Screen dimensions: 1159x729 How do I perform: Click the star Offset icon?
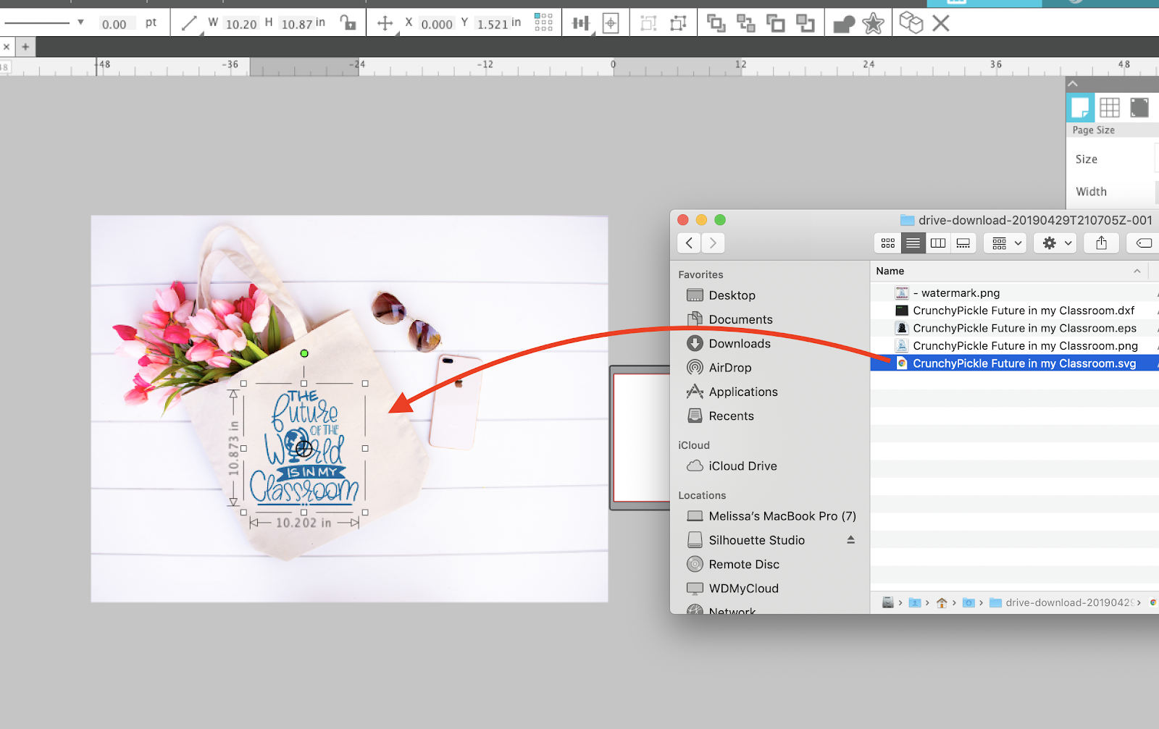click(873, 23)
